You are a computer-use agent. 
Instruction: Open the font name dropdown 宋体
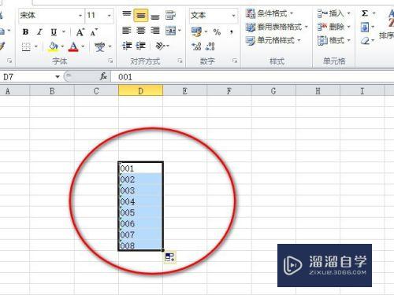click(80, 16)
